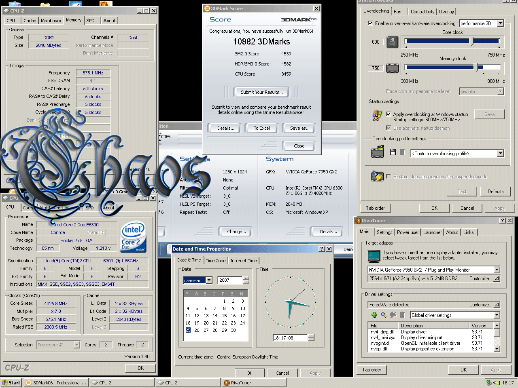Click the time 18:17:08 spinner arrows
Screen dimensions: 518x388
311,338
